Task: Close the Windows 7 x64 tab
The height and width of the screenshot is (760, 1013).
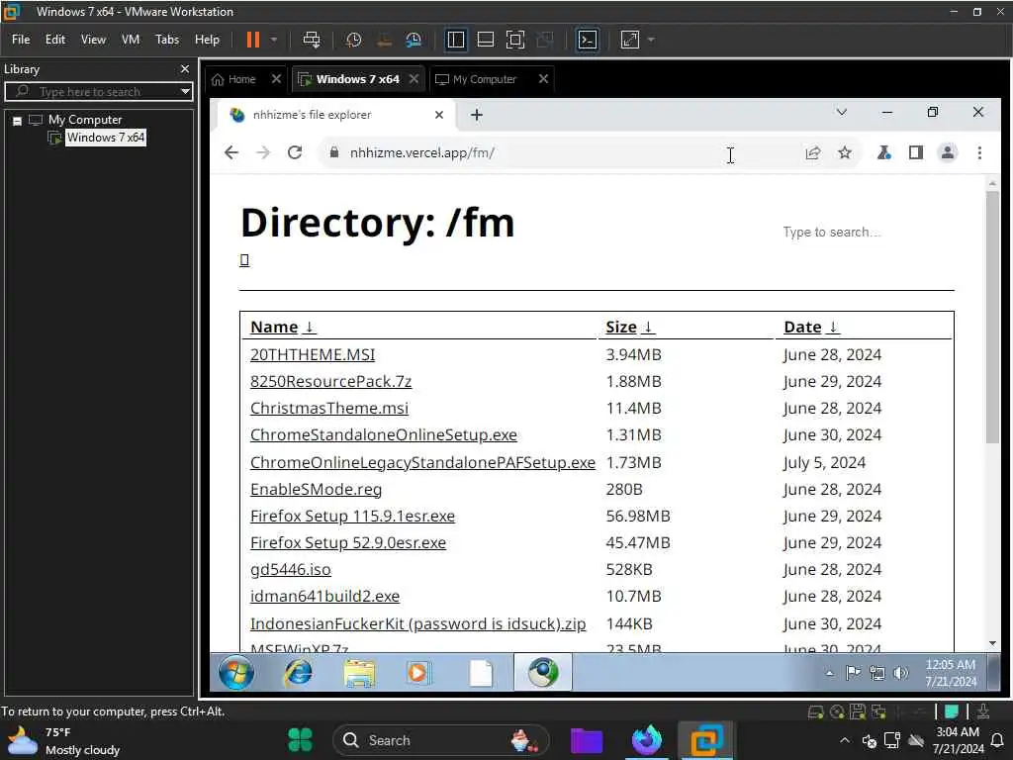Action: (414, 78)
